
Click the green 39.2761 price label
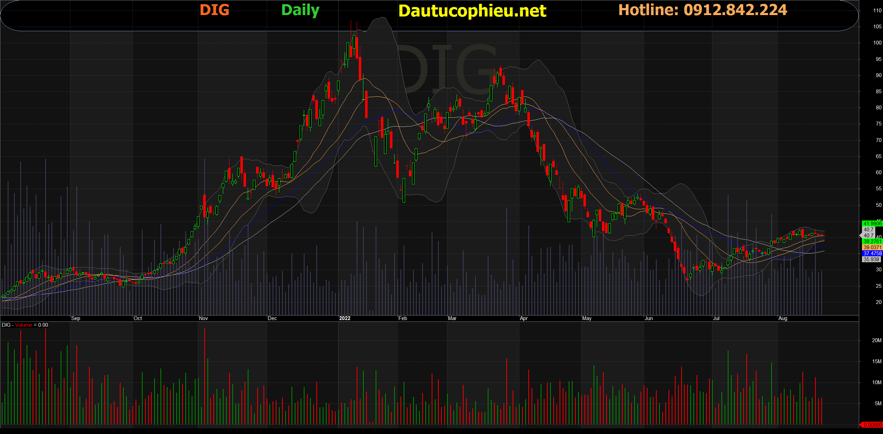[872, 242]
